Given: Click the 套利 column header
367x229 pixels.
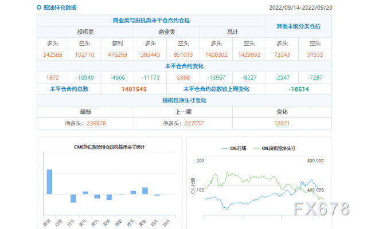Looking at the screenshot, I should coord(117,44).
